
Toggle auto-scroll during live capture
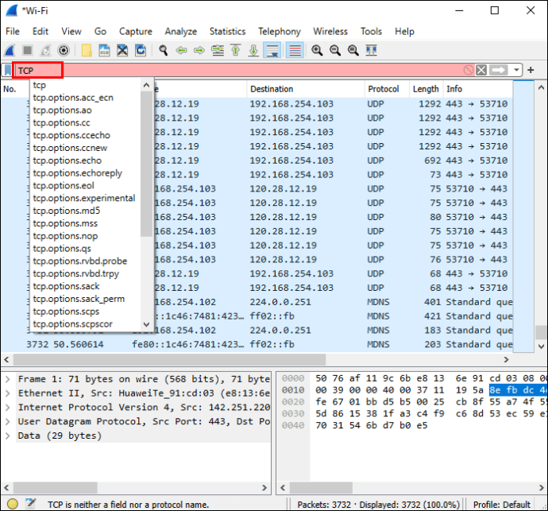click(272, 50)
